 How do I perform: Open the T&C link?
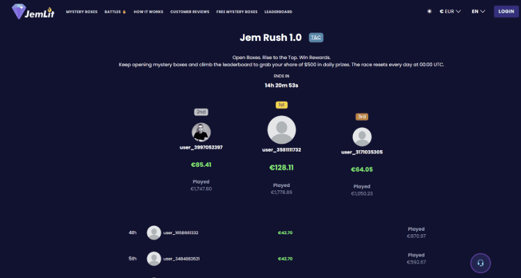click(x=316, y=38)
